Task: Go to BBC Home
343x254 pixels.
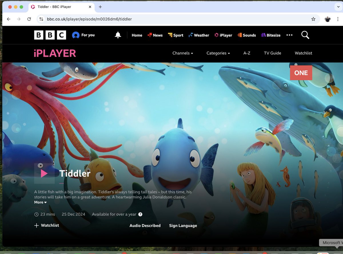Action: click(137, 35)
